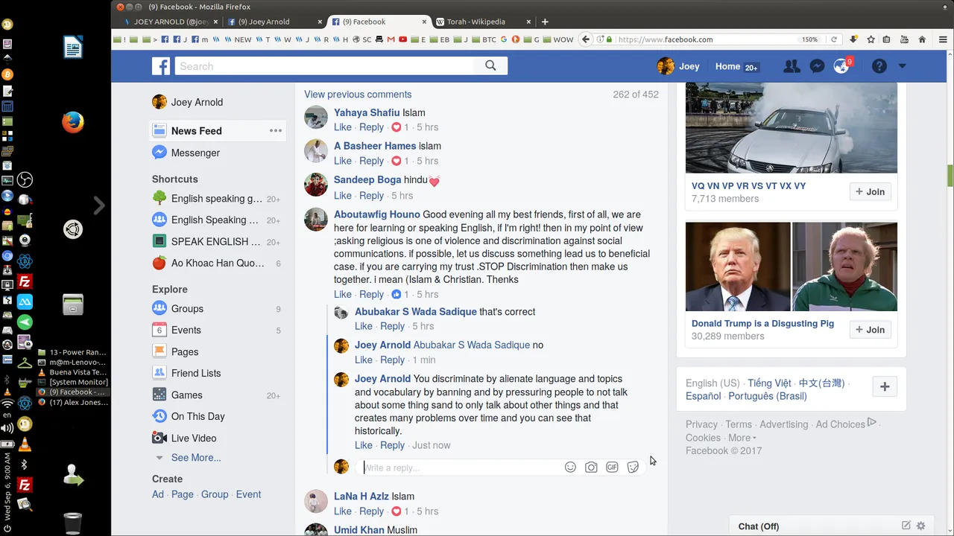The width and height of the screenshot is (954, 536).
Task: Open Groups in Explore section
Action: (187, 309)
